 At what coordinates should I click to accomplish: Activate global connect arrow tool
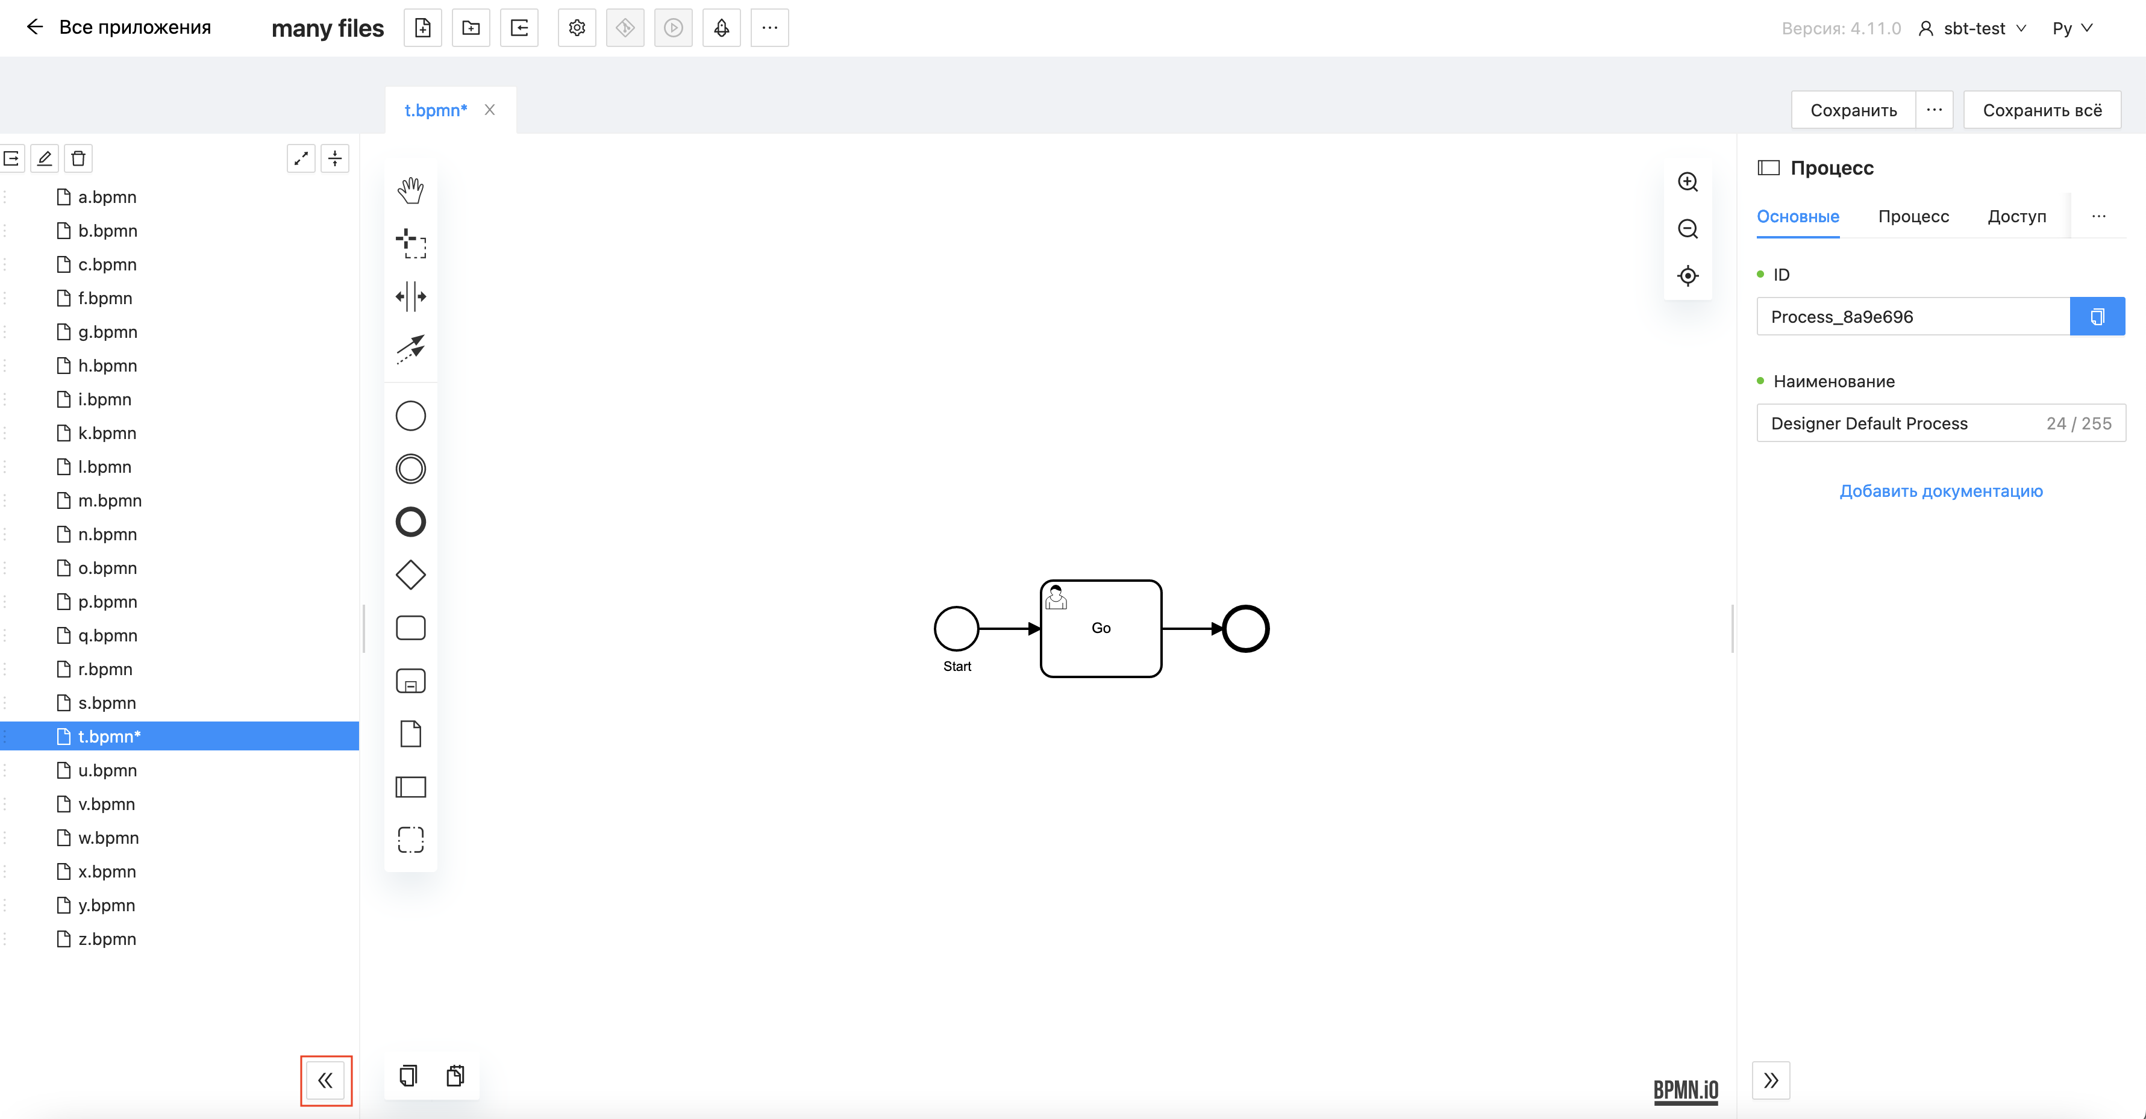pos(410,350)
